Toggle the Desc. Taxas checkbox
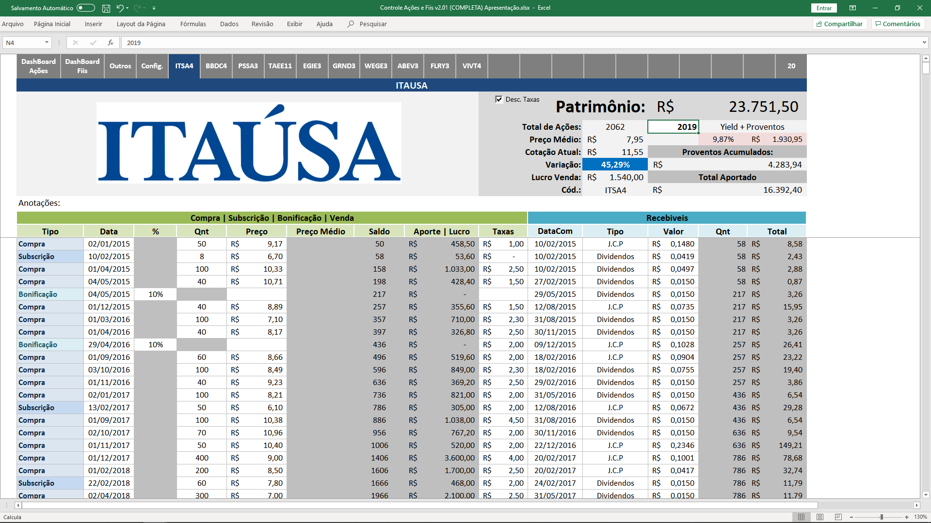Screen dimensions: 931x523 point(499,99)
